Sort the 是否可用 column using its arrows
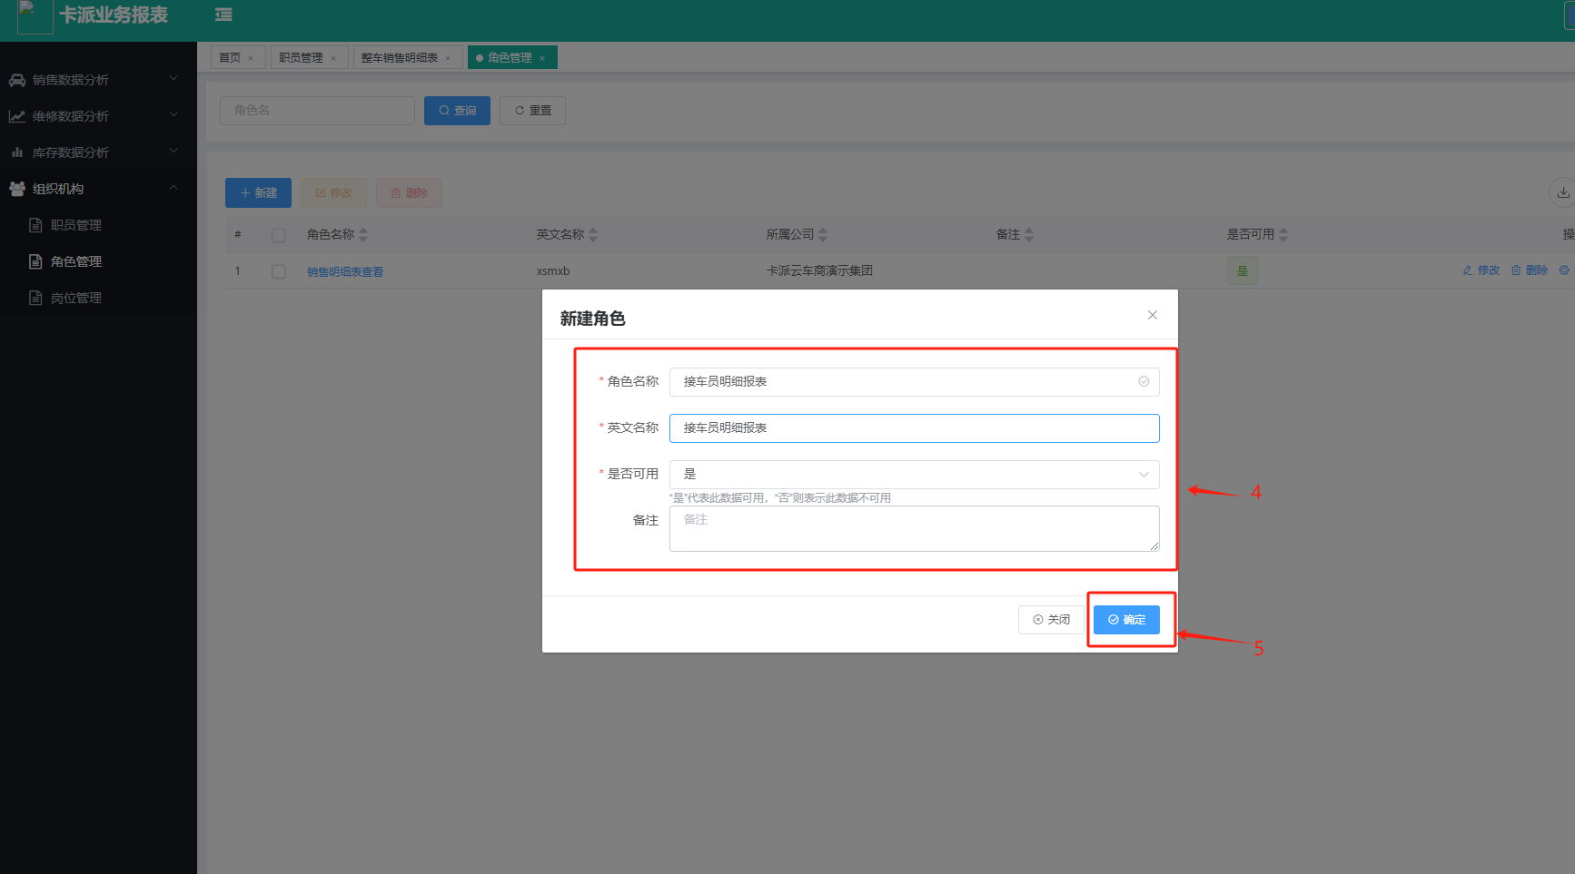Viewport: 1575px width, 874px height. [1283, 235]
